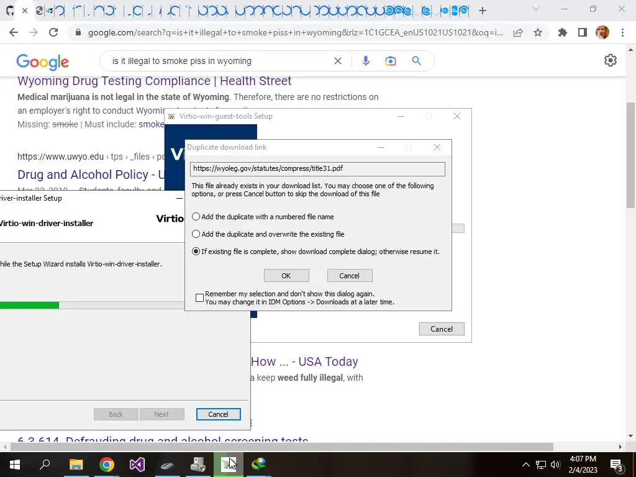This screenshot has width=636, height=477.
Task: Share this page from the address bar
Action: [x=518, y=33]
